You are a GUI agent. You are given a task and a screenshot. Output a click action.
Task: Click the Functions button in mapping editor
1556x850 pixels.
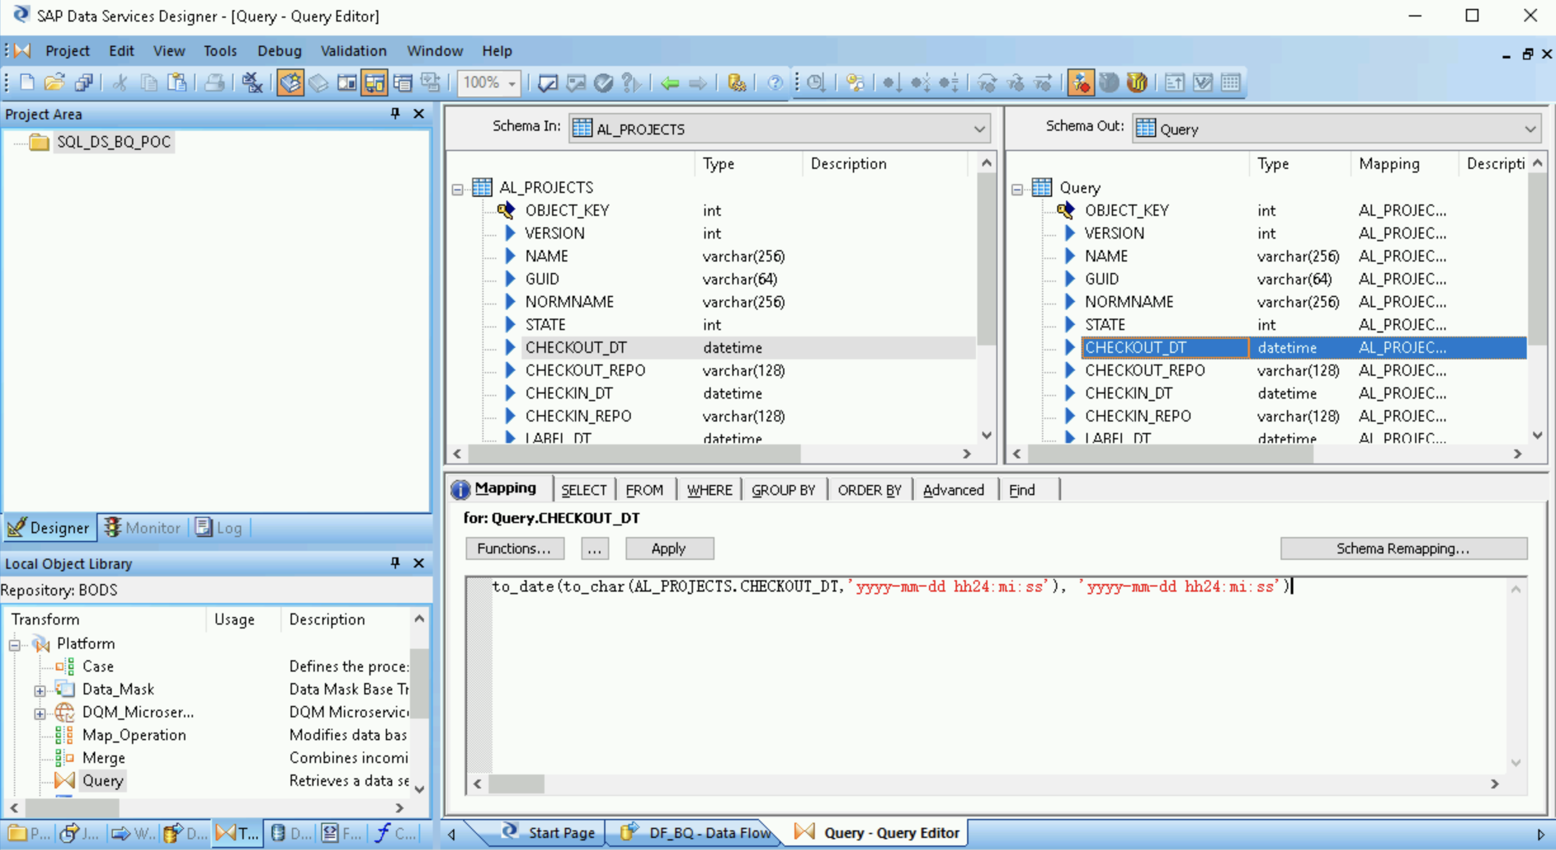tap(514, 547)
